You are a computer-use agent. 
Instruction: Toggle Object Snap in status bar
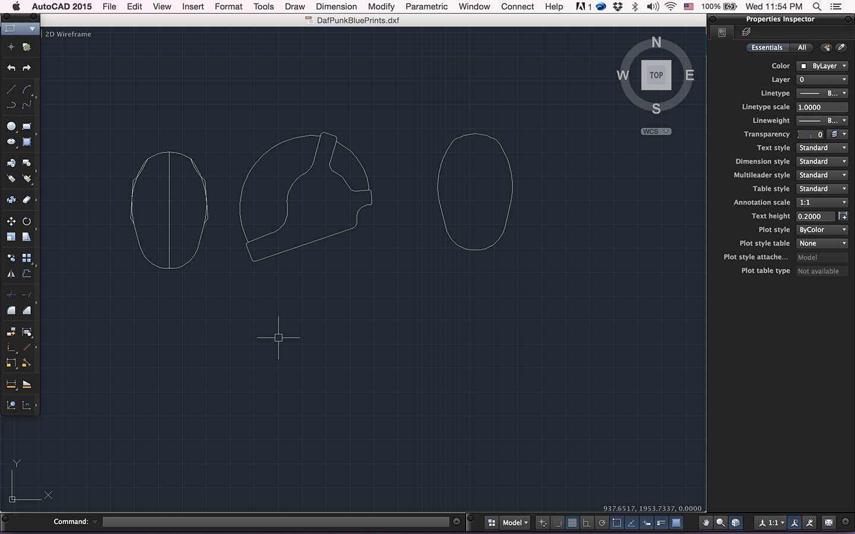(x=617, y=523)
